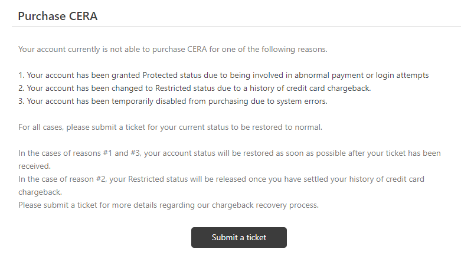
Task: Click the word 'Protected' in reason 1
Action: pyautogui.click(x=160, y=75)
